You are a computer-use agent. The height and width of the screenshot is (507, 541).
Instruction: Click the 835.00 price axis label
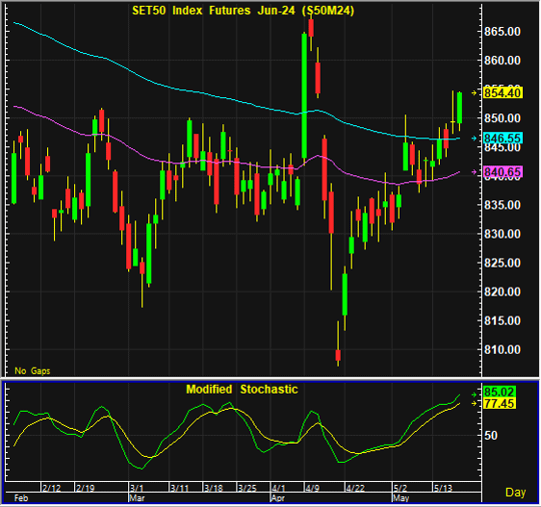click(502, 205)
